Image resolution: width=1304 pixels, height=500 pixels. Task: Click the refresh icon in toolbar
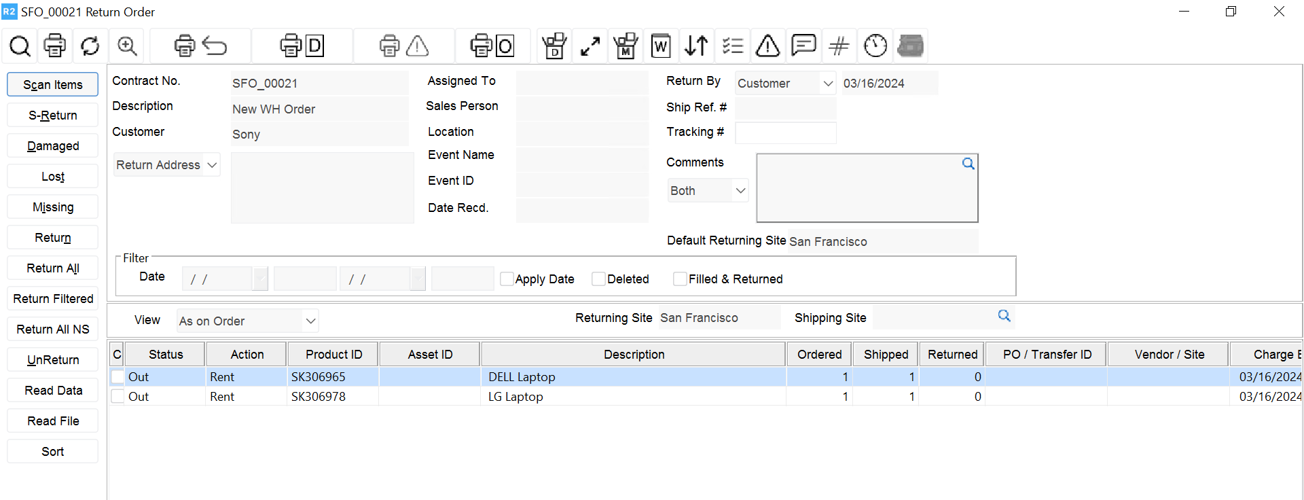coord(90,46)
